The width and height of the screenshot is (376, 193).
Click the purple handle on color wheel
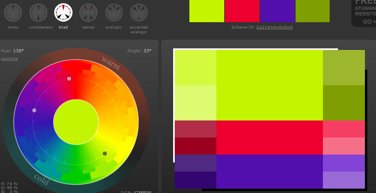coord(34,110)
